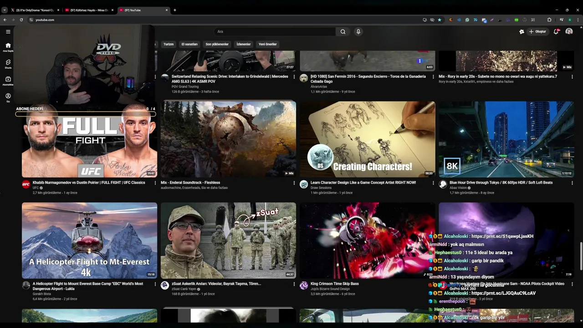Open the UFC channel avatar
The width and height of the screenshot is (583, 328).
[x=26, y=184]
